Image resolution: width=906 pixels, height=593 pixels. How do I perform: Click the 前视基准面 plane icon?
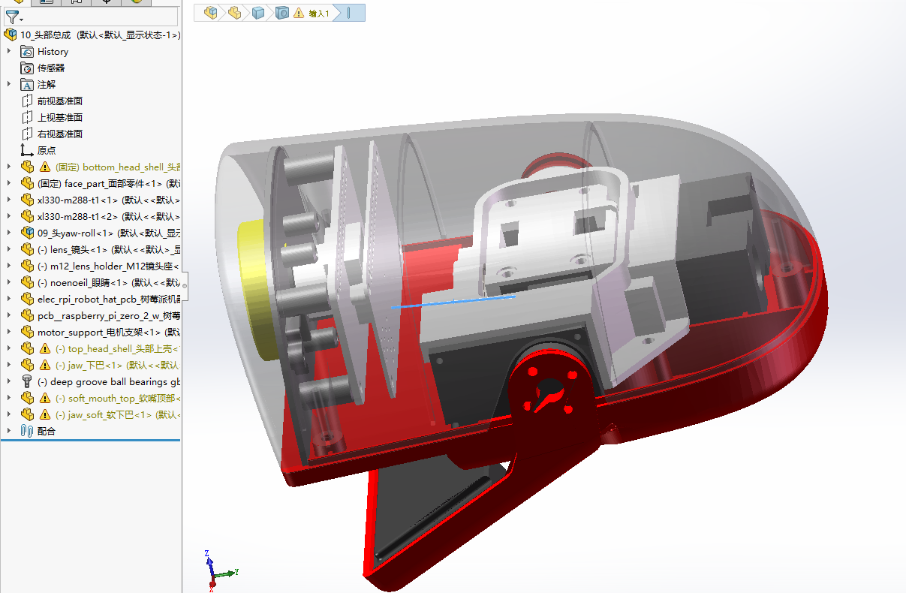27,101
